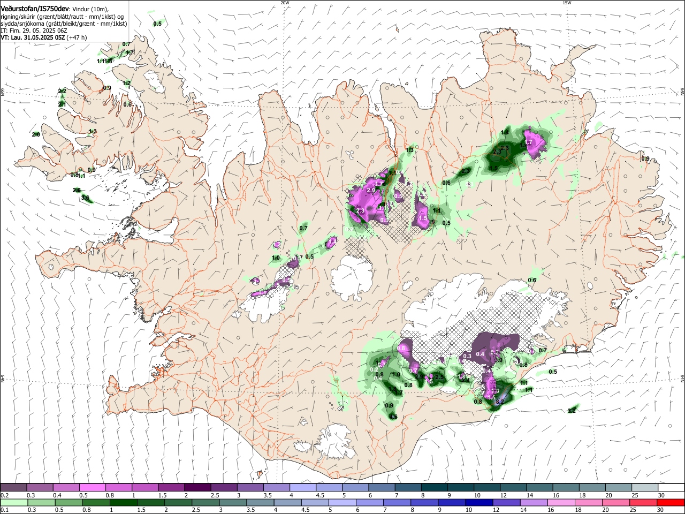
Task: Click the 8.2 precipitation value on southeast coast
Action: click(x=500, y=402)
